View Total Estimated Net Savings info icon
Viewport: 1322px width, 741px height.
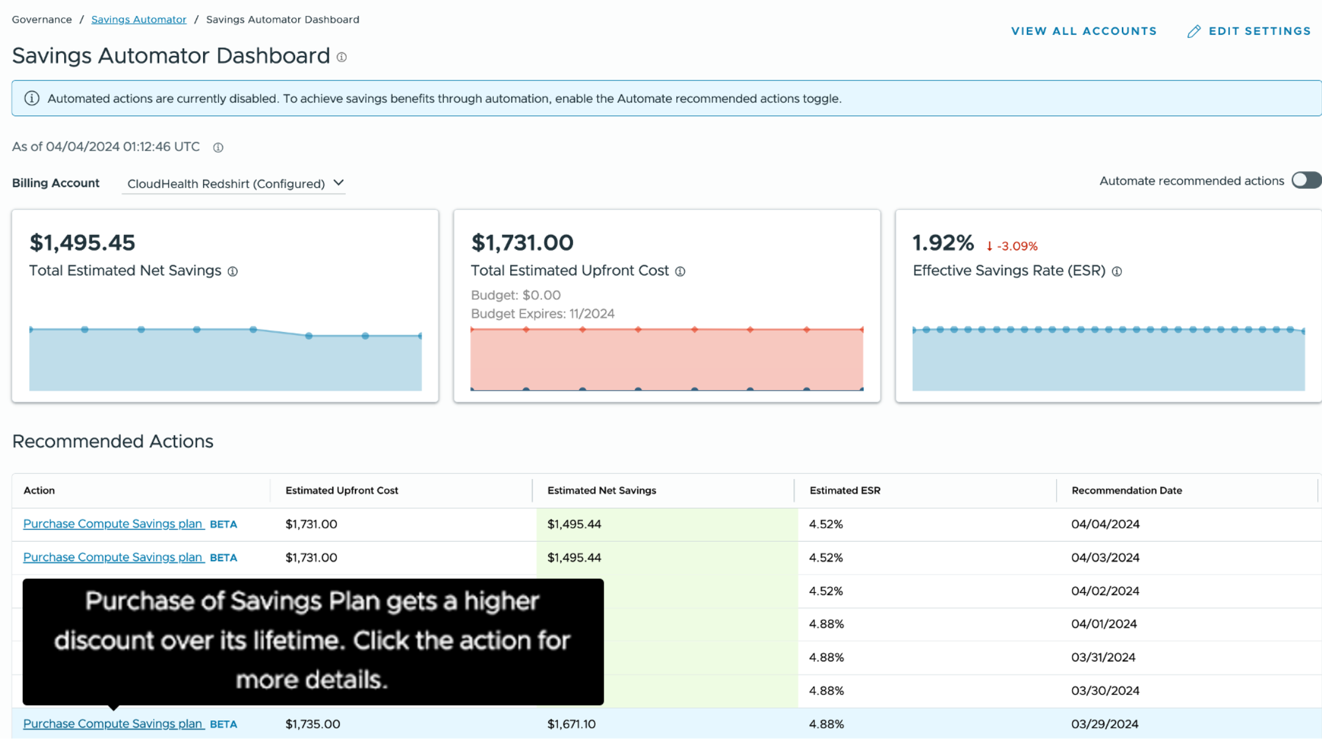(233, 272)
